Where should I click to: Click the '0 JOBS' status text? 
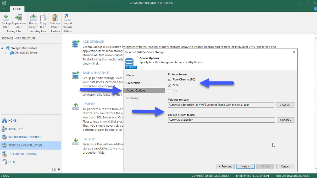click(5, 176)
